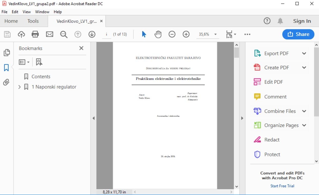
Task: Collapse the right tools pane arrow
Action: coord(241,118)
